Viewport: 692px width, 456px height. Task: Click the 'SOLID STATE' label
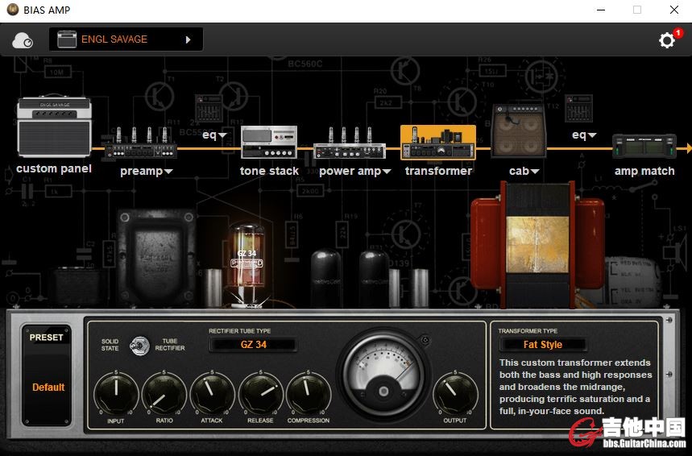pos(110,345)
